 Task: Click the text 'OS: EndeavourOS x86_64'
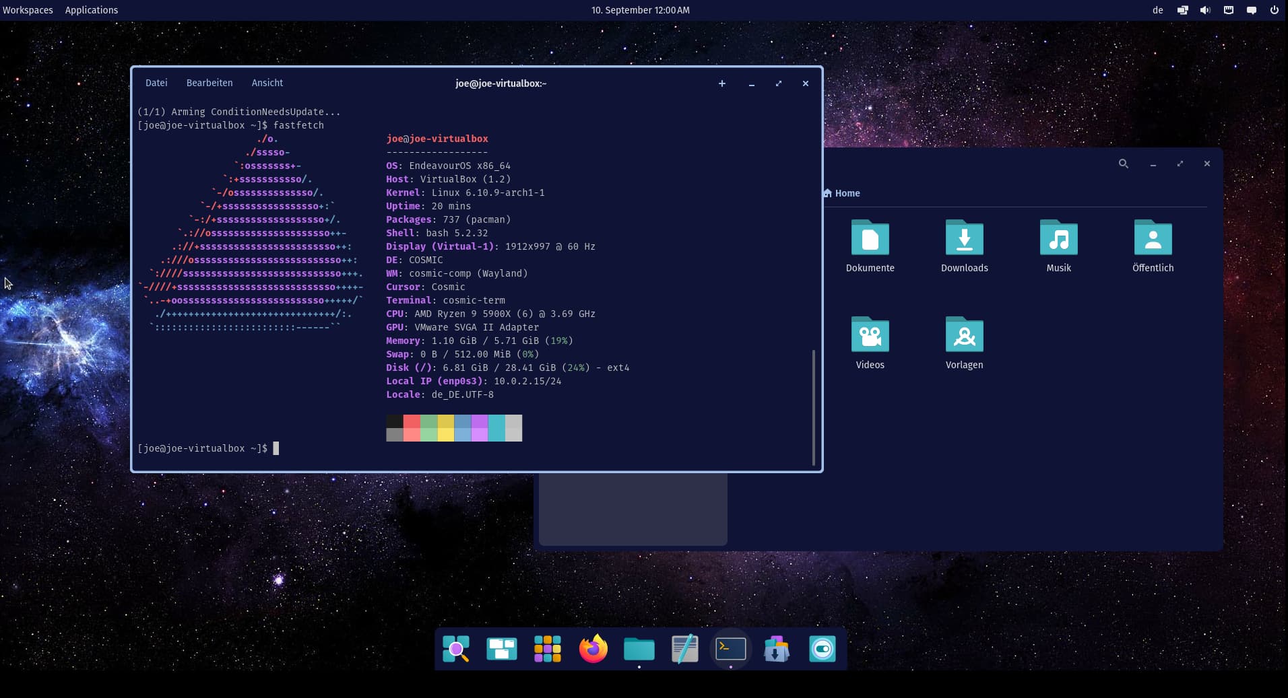(x=448, y=166)
